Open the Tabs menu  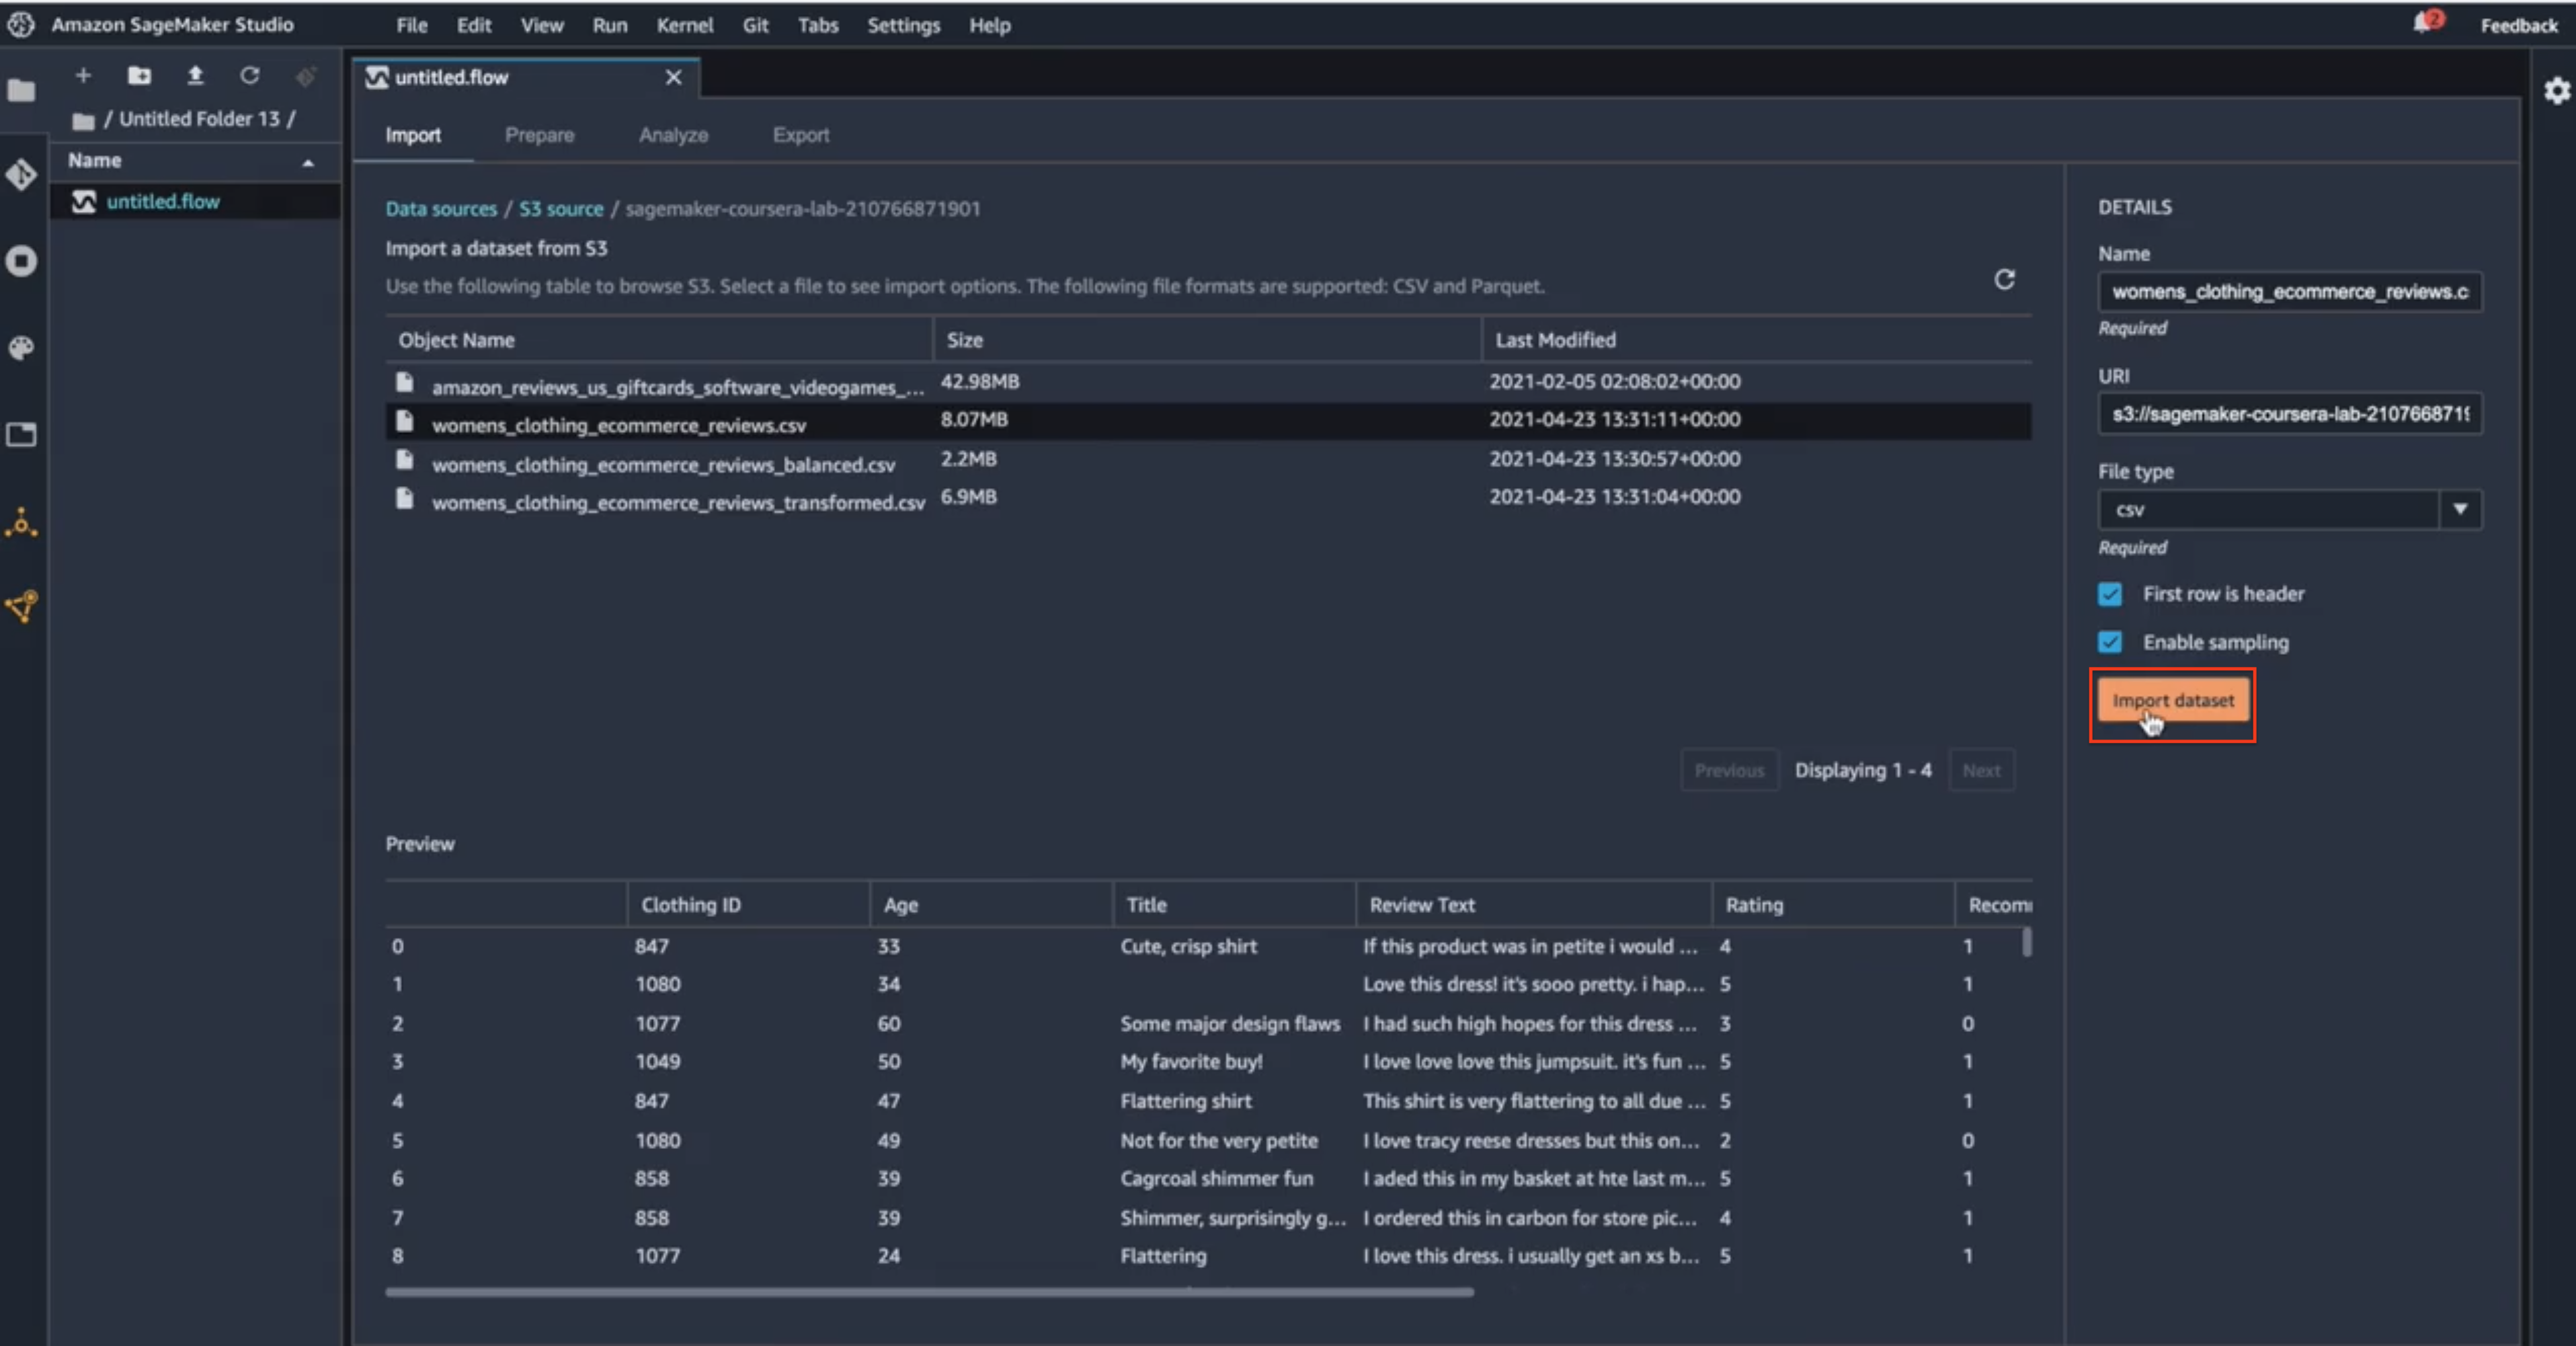pos(818,25)
